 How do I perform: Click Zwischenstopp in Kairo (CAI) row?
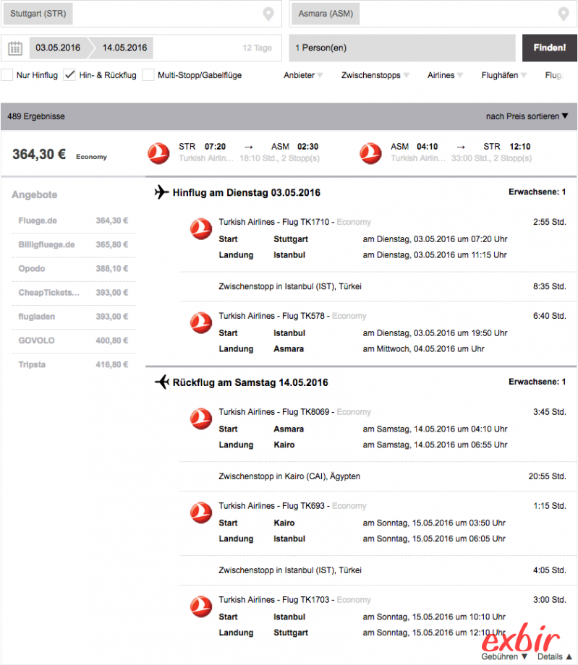(x=378, y=476)
